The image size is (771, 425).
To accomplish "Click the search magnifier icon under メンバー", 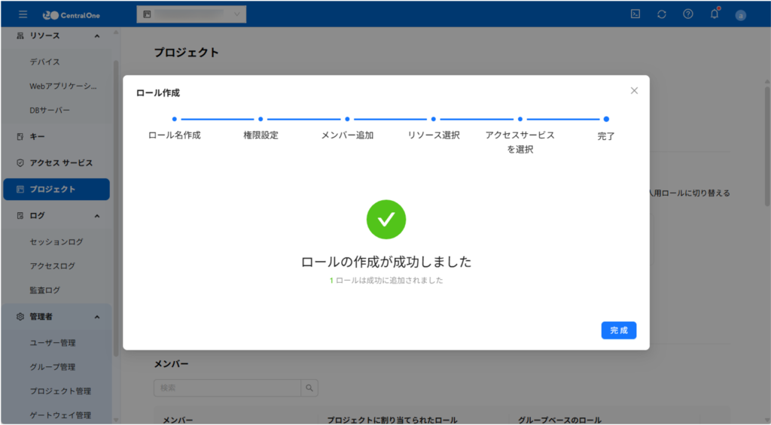I will click(309, 388).
